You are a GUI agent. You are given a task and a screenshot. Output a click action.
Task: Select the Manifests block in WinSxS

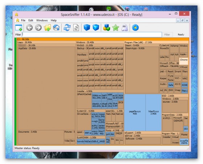point(83,56)
